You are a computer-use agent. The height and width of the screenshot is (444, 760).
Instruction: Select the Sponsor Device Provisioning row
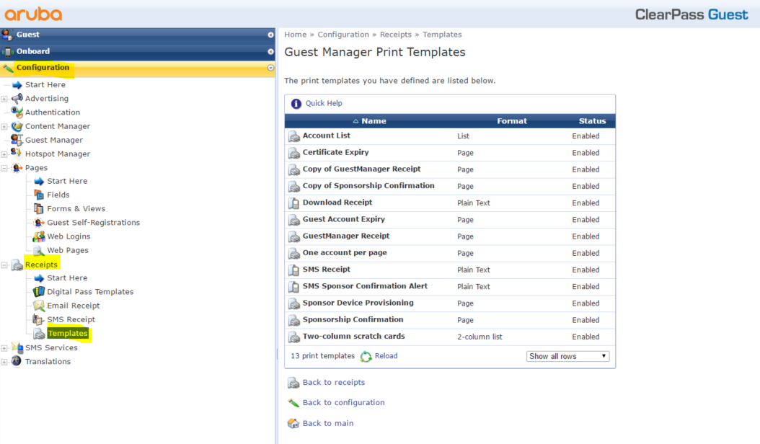(x=450, y=303)
